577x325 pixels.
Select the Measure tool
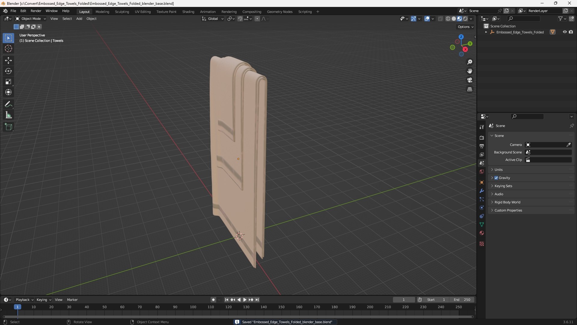pyautogui.click(x=8, y=115)
